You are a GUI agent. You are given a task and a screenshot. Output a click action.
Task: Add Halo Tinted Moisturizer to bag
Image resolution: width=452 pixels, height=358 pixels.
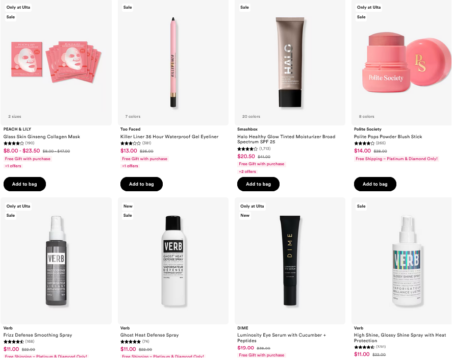pyautogui.click(x=258, y=184)
